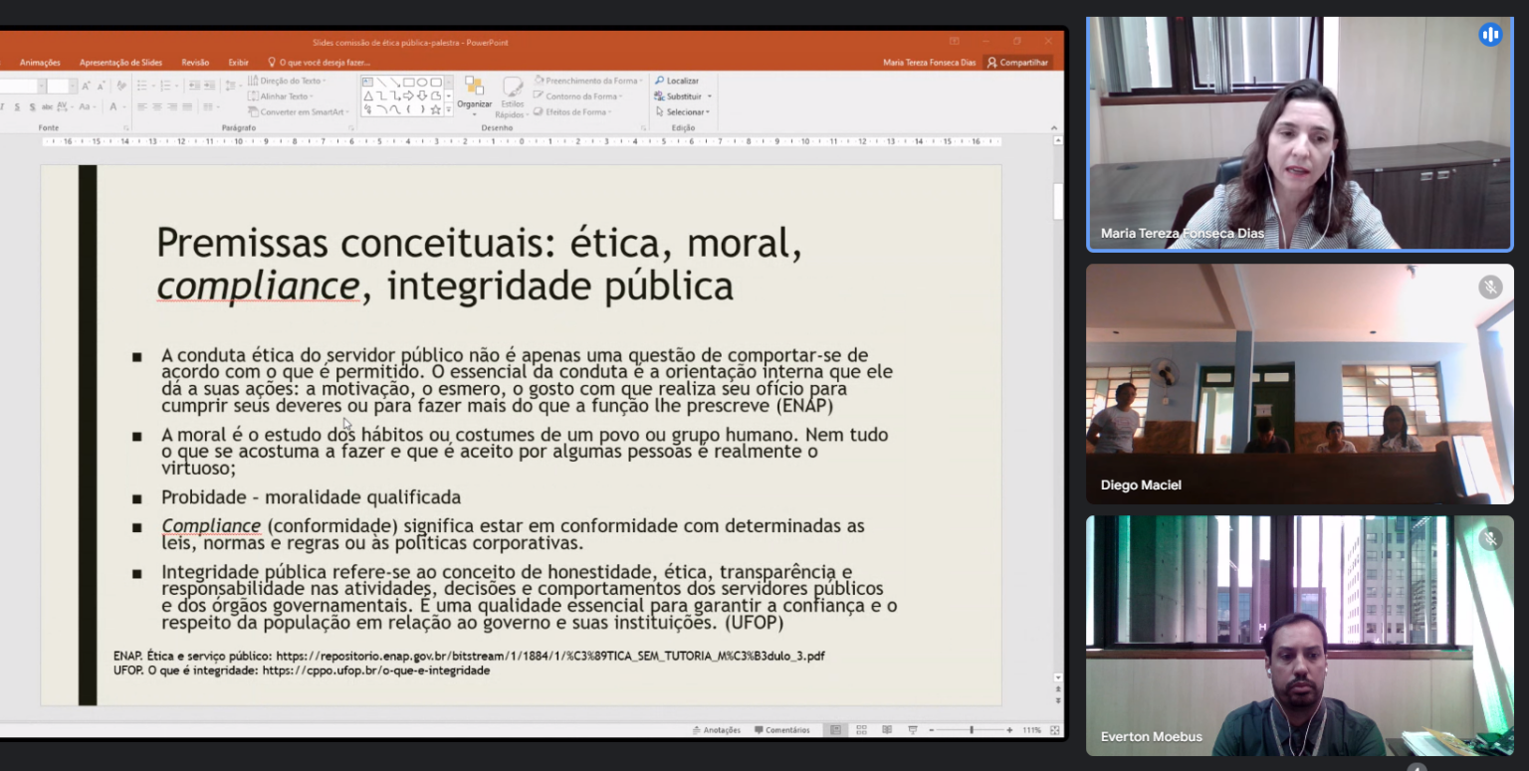Open the Apresentação de Slides tab

point(120,63)
